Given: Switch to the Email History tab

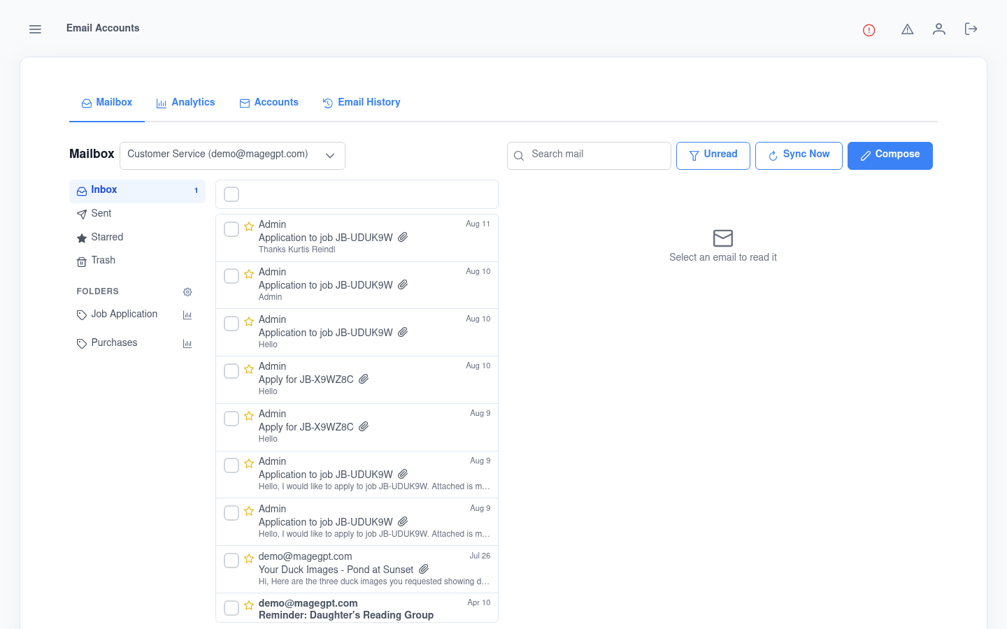Looking at the screenshot, I should 362,103.
